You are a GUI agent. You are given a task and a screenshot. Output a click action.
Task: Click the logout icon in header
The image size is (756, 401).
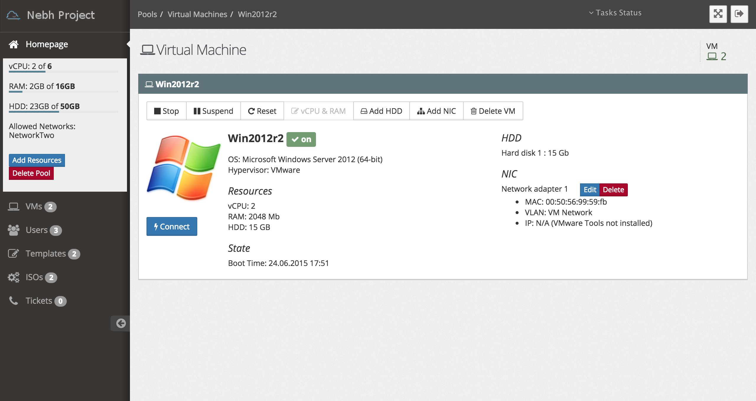tap(739, 14)
